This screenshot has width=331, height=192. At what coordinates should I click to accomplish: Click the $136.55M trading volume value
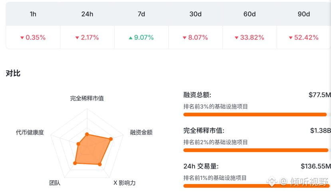coord(316,167)
